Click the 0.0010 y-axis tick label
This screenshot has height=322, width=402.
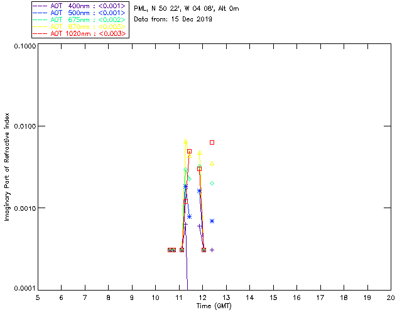[24, 208]
